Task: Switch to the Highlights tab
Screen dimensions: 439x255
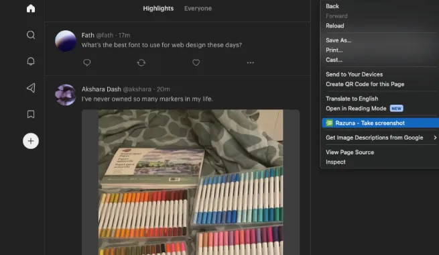Action: click(x=158, y=9)
